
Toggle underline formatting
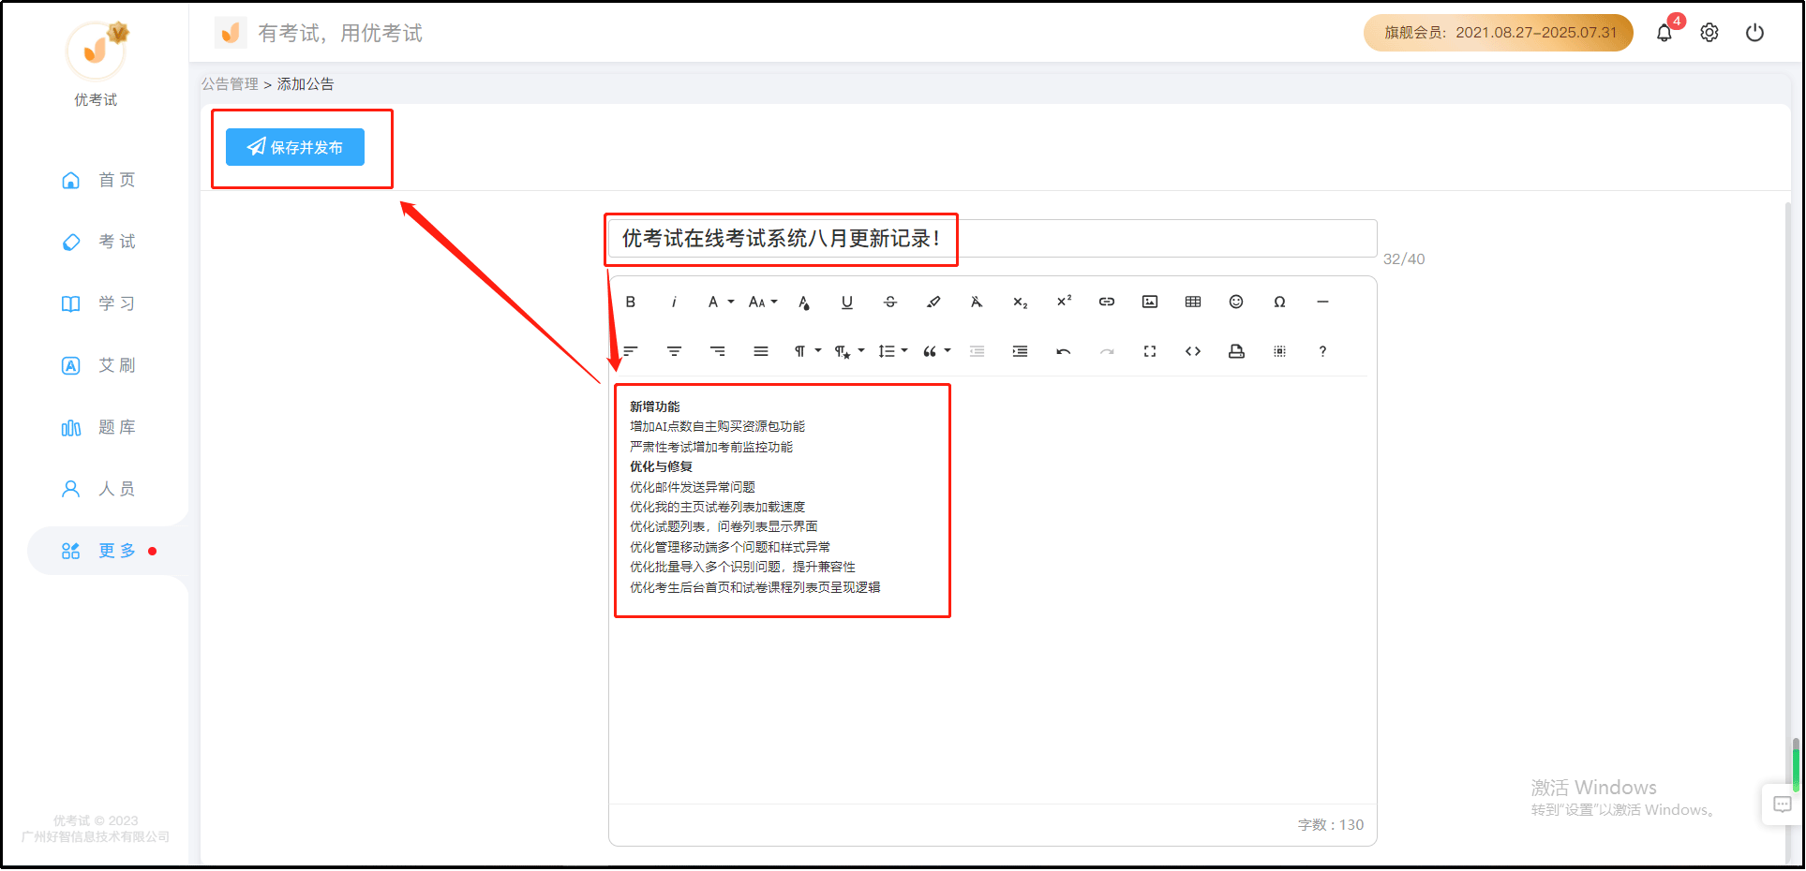pyautogui.click(x=847, y=302)
